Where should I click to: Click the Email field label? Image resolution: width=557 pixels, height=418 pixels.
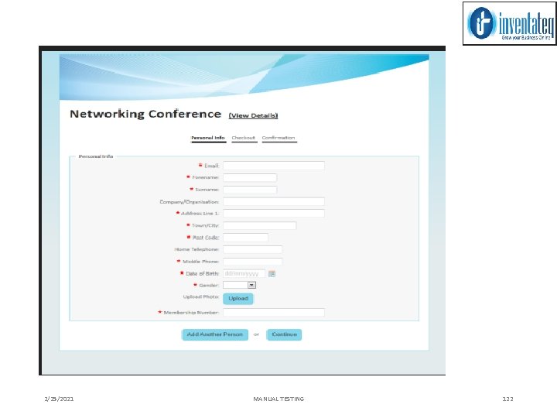click(x=212, y=166)
